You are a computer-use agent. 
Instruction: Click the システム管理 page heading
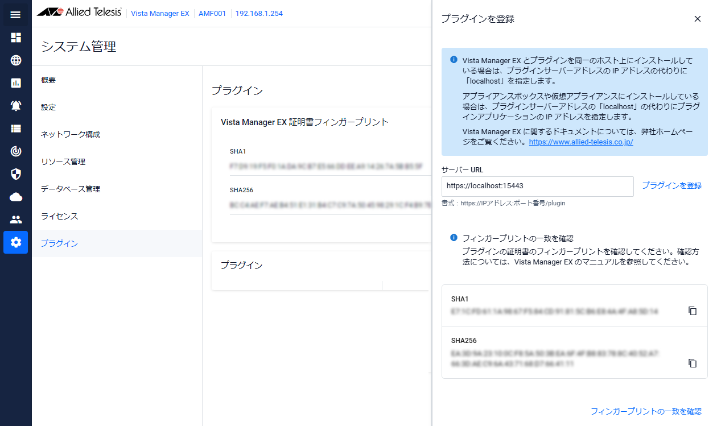pos(79,47)
